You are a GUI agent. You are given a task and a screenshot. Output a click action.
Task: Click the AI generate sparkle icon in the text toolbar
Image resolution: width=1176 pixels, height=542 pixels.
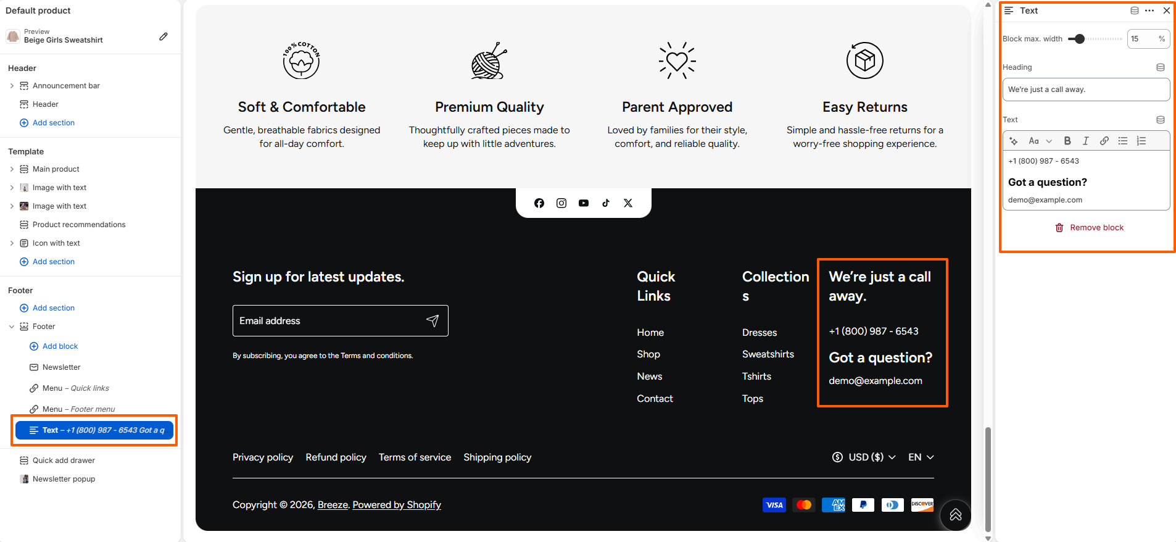click(1014, 141)
